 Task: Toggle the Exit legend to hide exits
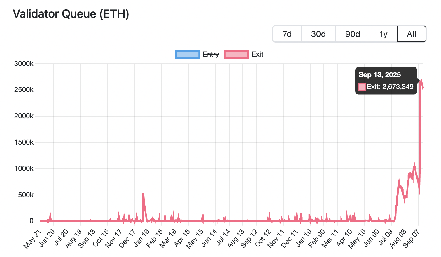point(257,54)
